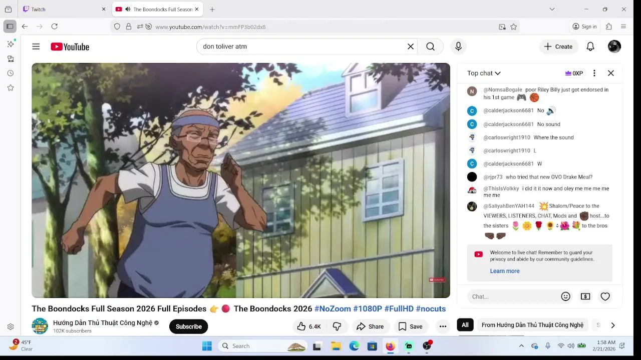Open the channel avatar of Hướng Dẫn Thủ Thuật

pos(40,326)
